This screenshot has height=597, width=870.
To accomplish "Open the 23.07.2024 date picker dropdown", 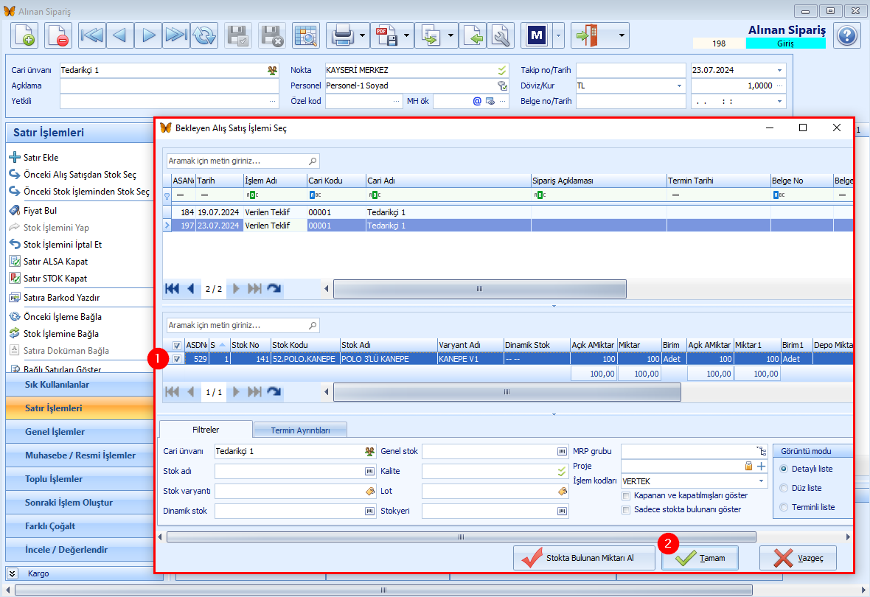I will coord(779,71).
